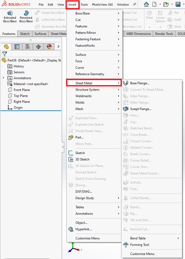
Task: Open the Tools menu
Action: [84, 5]
